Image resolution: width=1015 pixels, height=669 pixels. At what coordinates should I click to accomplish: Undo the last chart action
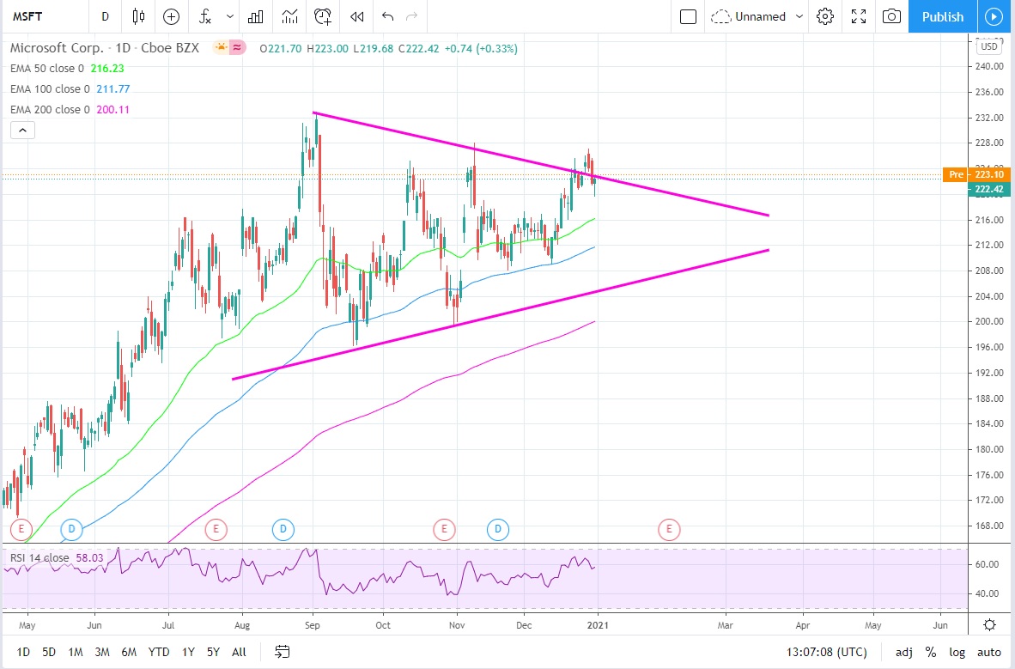[x=388, y=16]
